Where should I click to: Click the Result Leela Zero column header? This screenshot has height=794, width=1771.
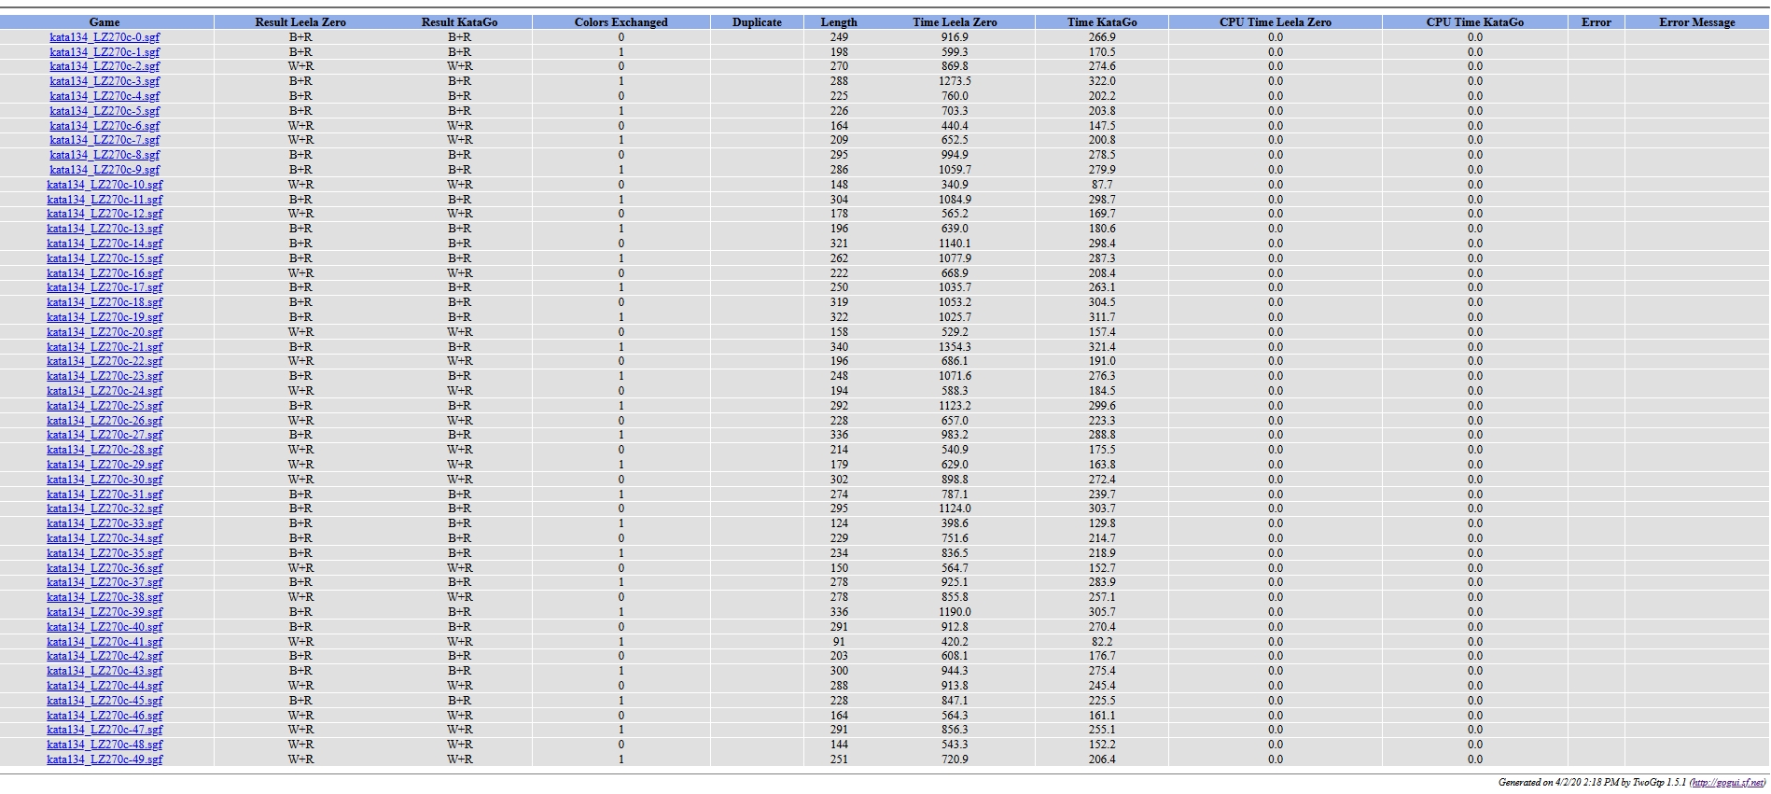tap(300, 22)
